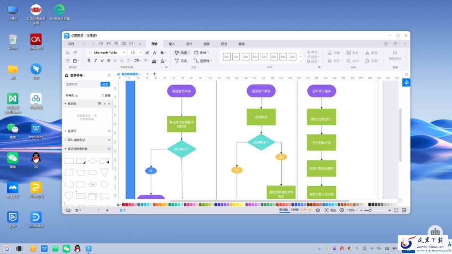Click the blue 搜索 search button
Viewport: 452px width, 254px height.
tap(105, 84)
